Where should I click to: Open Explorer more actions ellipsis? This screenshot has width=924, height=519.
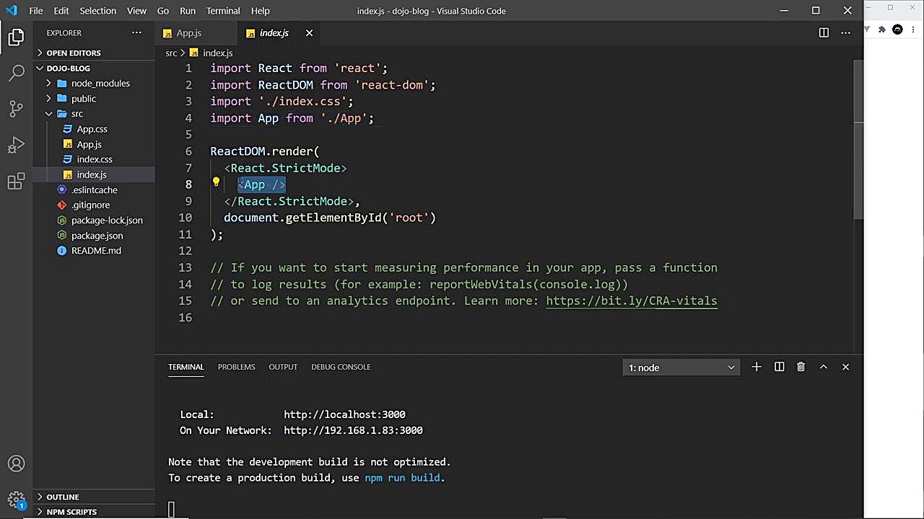pos(136,32)
